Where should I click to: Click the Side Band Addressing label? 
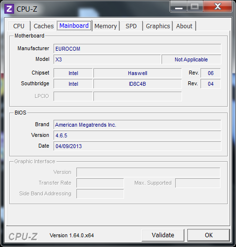[x=45, y=193]
